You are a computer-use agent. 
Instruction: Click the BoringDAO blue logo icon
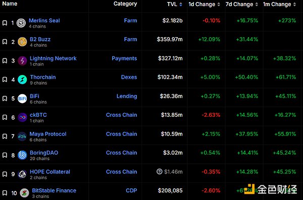pos(22,155)
